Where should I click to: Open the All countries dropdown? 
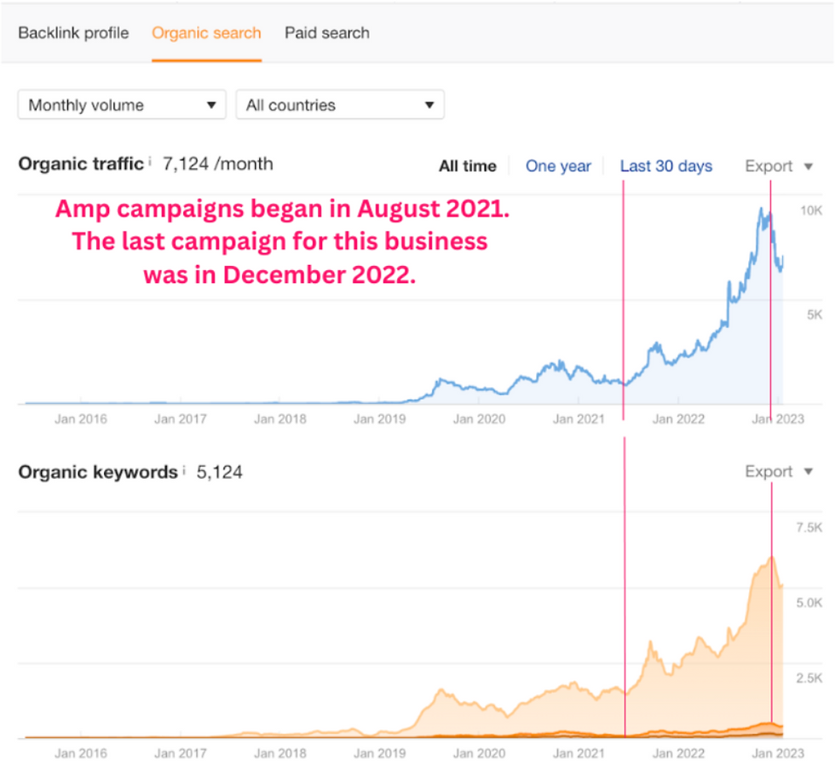(x=340, y=104)
